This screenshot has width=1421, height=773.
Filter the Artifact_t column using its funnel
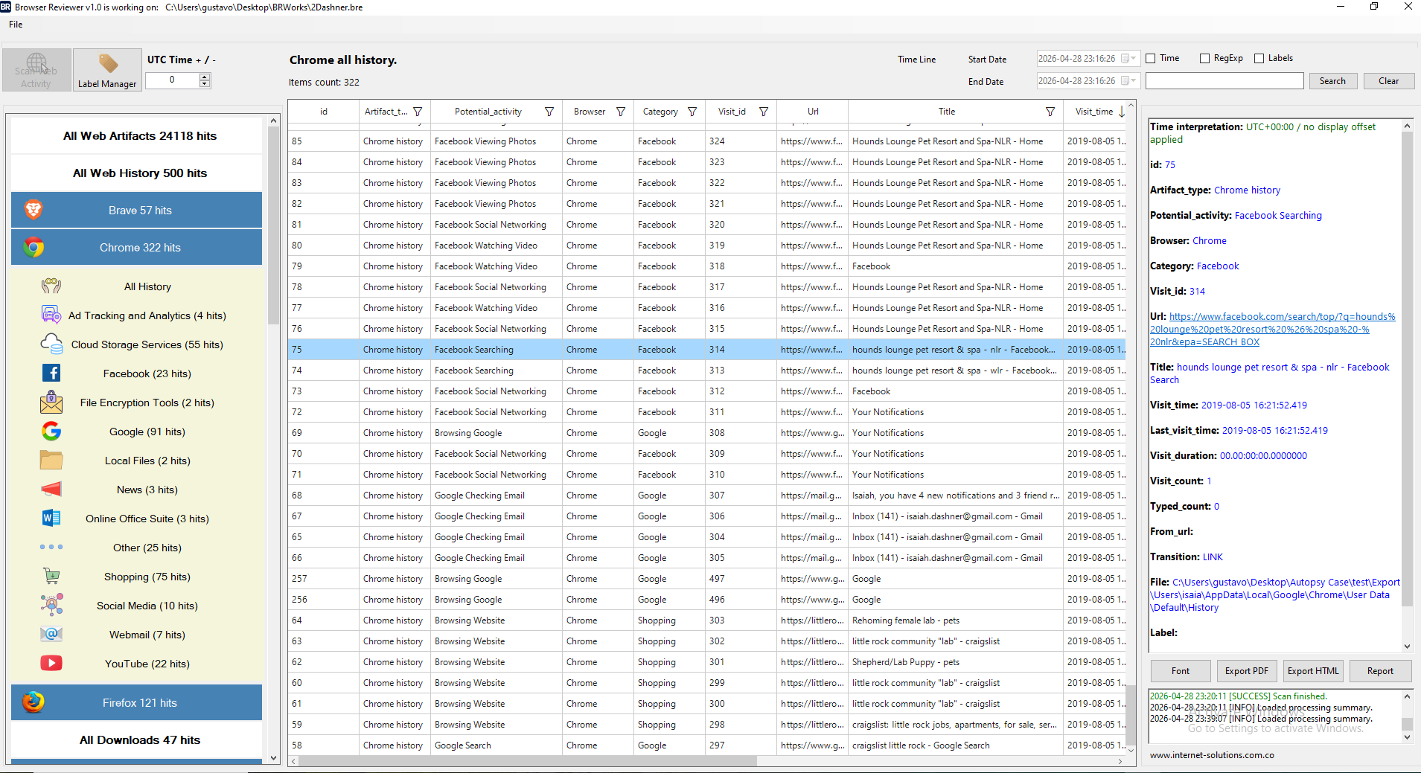(418, 112)
